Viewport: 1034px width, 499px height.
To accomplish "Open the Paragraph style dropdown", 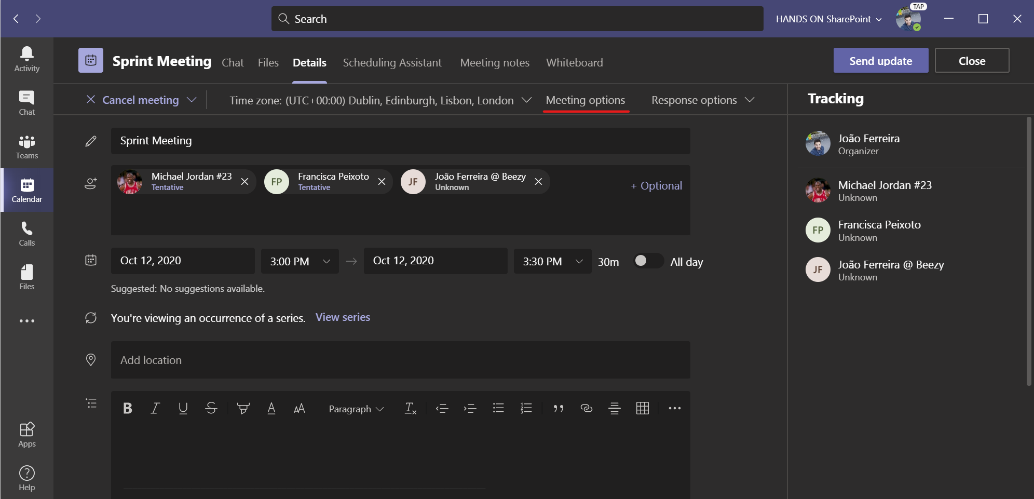I will click(x=356, y=409).
